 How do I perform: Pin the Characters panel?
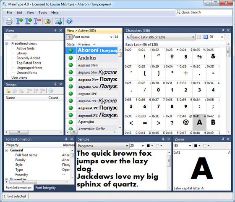[223, 30]
